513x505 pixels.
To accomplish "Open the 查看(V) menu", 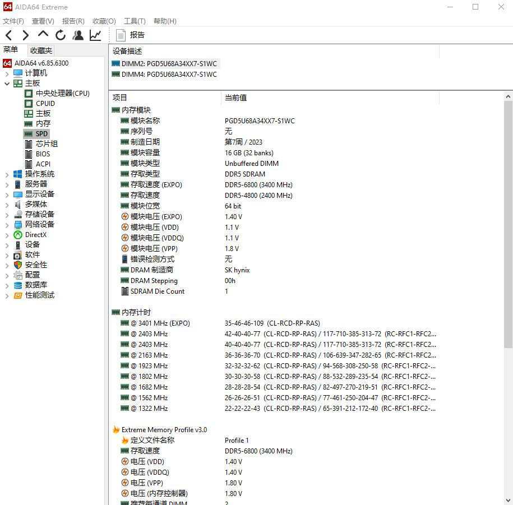I will [43, 21].
